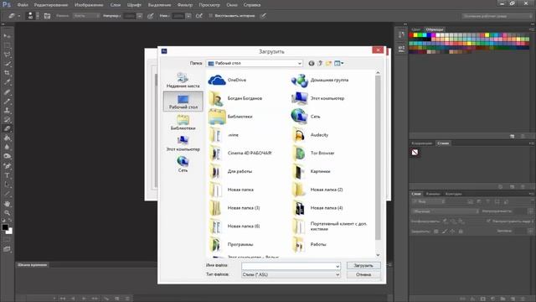Toggle pressure for size in options bar
Screen dimensions: 536x302
click(x=263, y=16)
